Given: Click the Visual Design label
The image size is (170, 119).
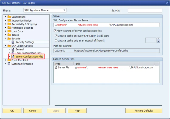Looking at the screenshot, I should [x=18, y=17].
